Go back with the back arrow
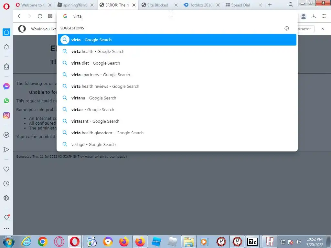The width and height of the screenshot is (331, 248). point(19,16)
